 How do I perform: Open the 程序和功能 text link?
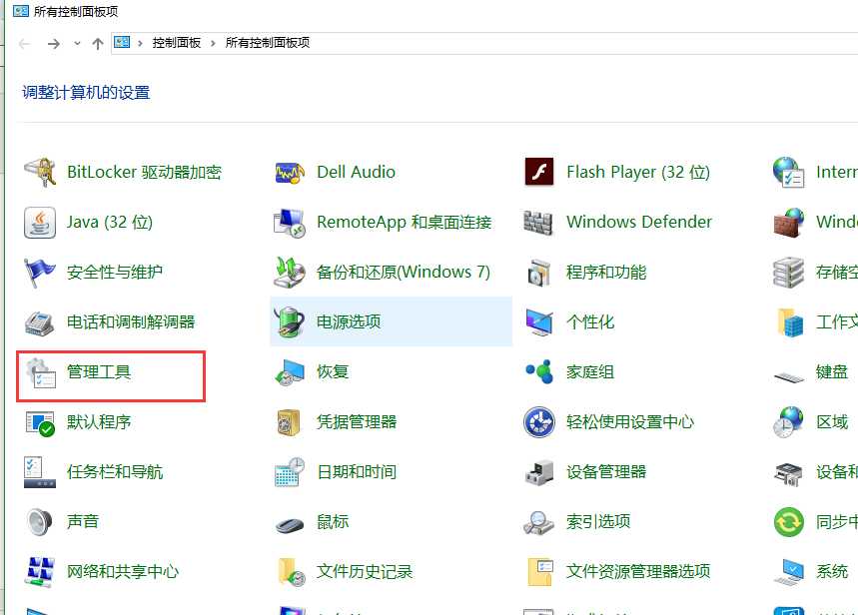pyautogui.click(x=605, y=272)
